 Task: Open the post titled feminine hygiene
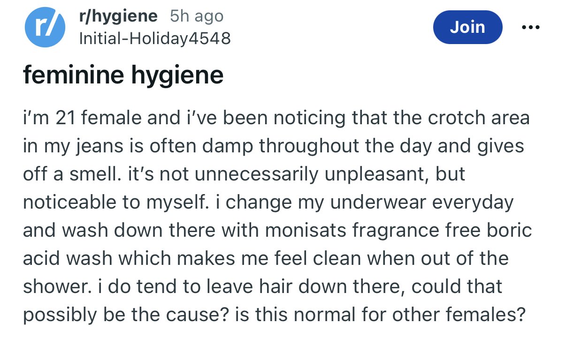click(x=123, y=75)
